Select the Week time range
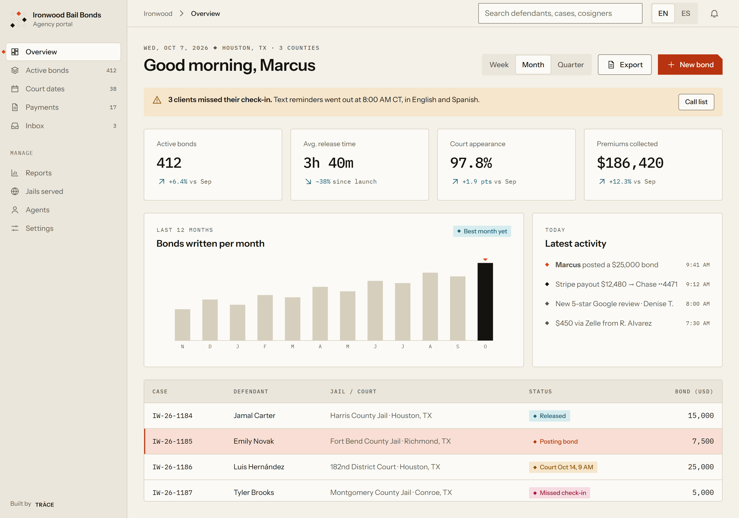Image resolution: width=739 pixels, height=518 pixels. 499,65
